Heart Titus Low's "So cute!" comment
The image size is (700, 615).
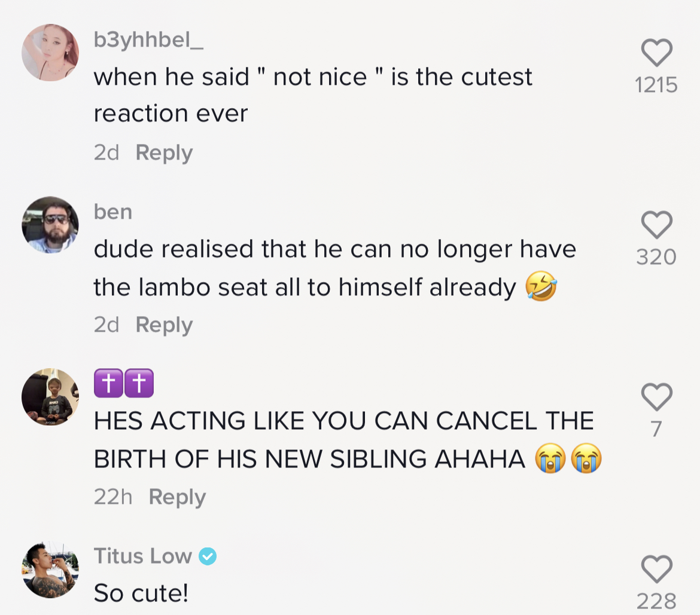click(x=656, y=568)
